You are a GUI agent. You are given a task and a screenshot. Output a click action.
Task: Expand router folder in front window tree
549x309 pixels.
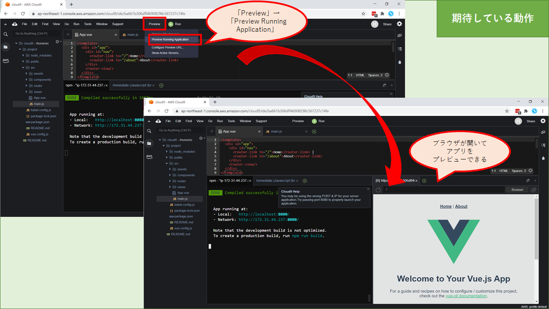click(x=170, y=181)
